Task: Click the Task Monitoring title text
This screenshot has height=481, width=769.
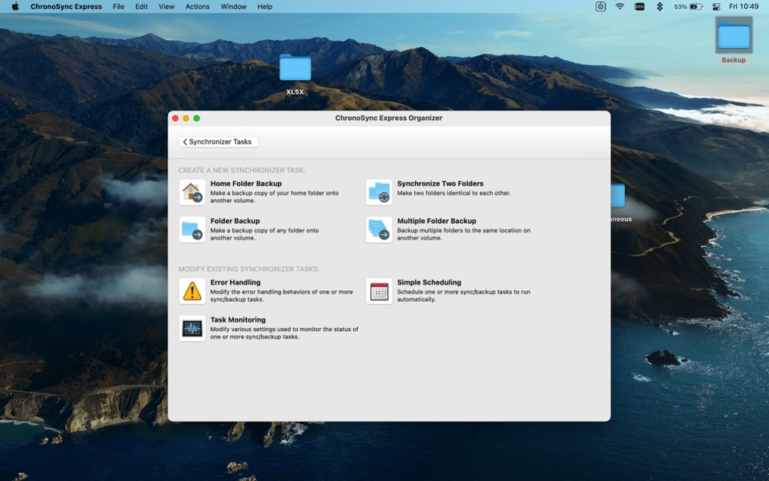Action: [238, 320]
